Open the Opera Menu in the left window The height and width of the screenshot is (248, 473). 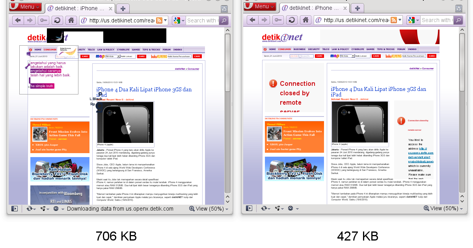click(x=25, y=7)
